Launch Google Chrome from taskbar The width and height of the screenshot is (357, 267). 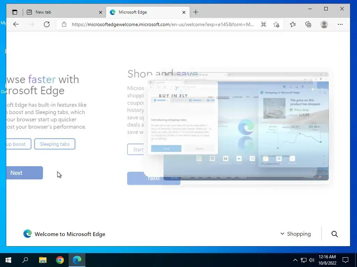pyautogui.click(x=60, y=260)
